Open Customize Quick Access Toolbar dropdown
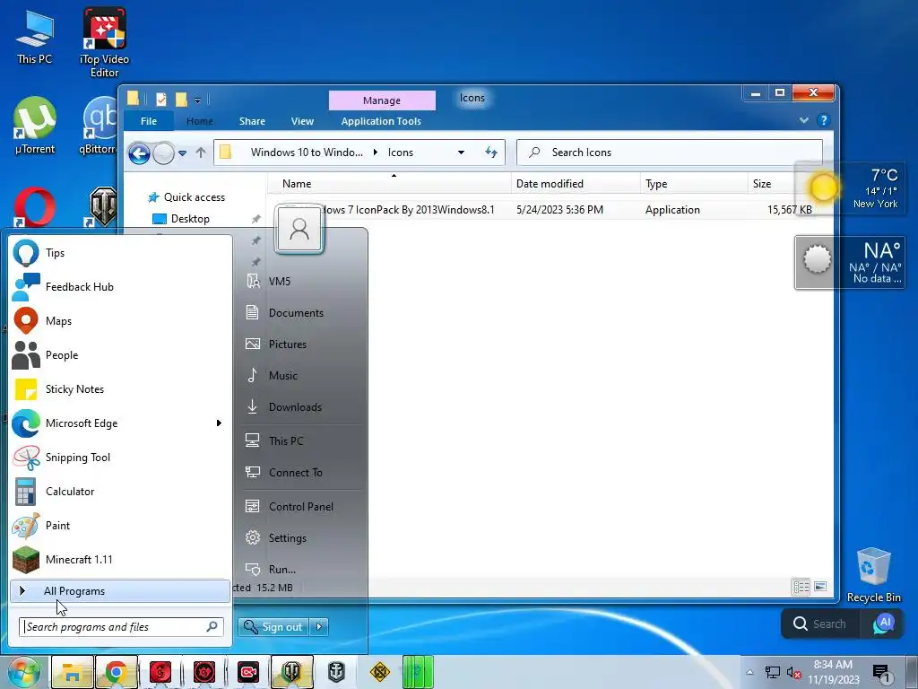918x689 pixels. click(x=197, y=100)
